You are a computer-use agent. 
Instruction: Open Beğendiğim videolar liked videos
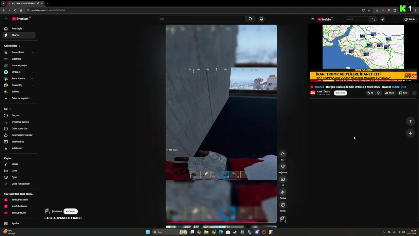pos(19,135)
